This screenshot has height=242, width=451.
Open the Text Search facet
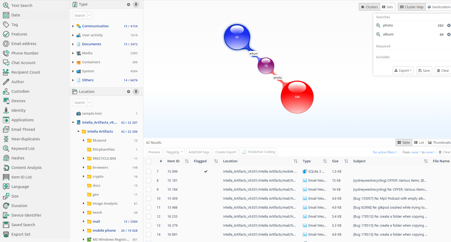point(22,6)
